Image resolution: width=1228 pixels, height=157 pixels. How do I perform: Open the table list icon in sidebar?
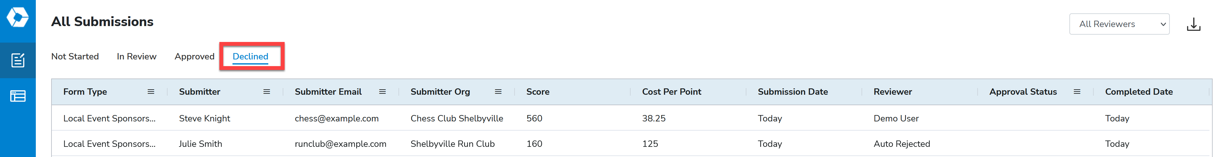point(18,96)
